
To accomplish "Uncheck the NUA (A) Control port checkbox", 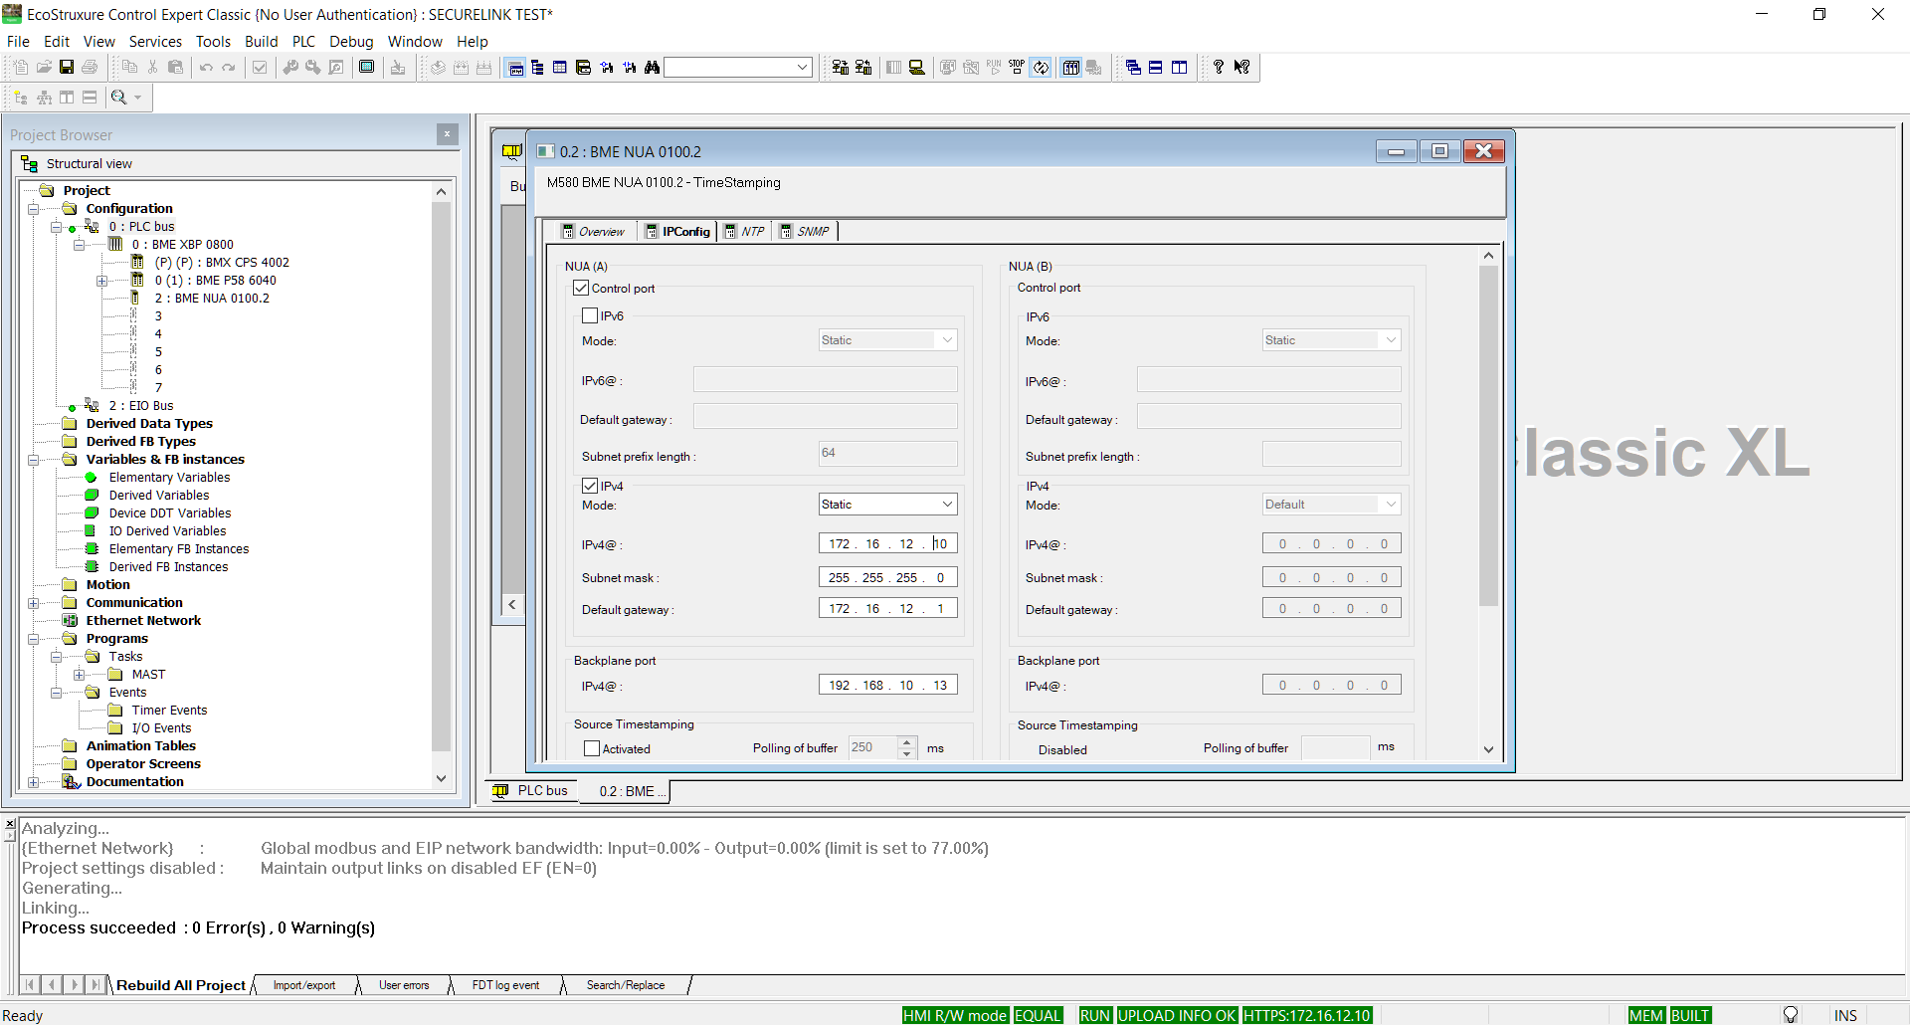I will click(581, 288).
